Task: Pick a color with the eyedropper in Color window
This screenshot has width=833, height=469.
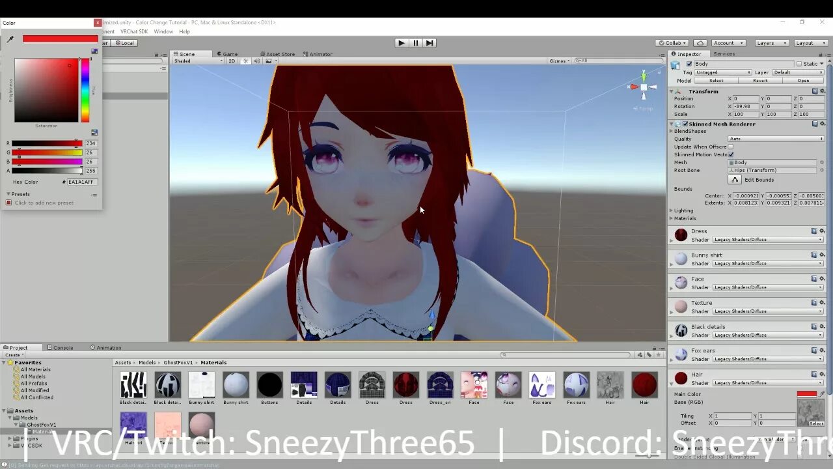Action: tap(10, 39)
